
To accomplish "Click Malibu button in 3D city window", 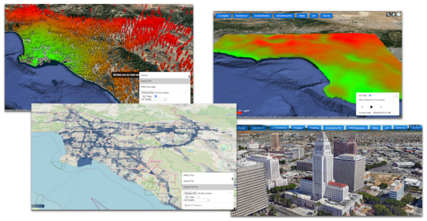I will [x=375, y=128].
